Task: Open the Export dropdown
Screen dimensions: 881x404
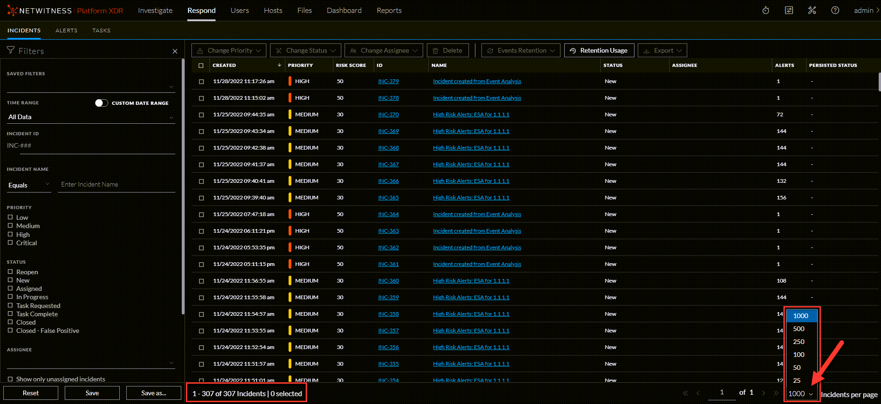Action: pyautogui.click(x=662, y=50)
